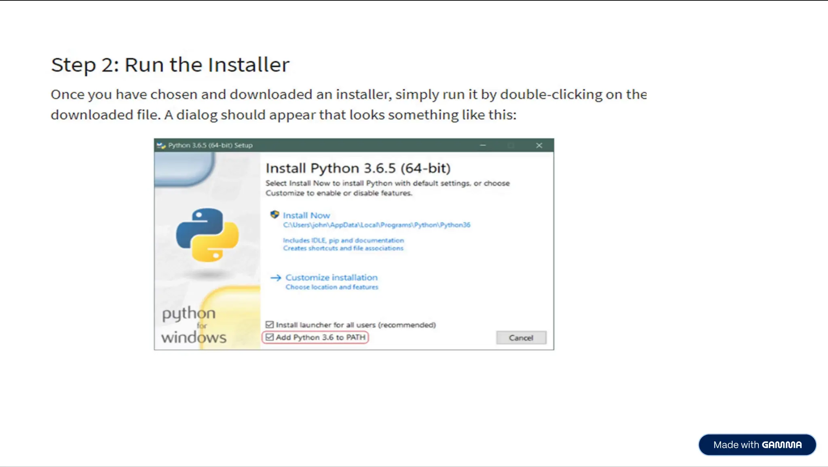This screenshot has width=828, height=467.
Task: Click the Install Now link
Action: click(x=306, y=215)
